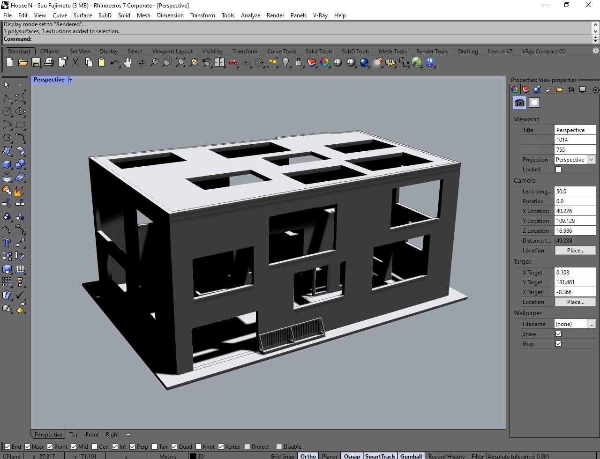The height and width of the screenshot is (459, 600).
Task: Switch to the Solid Tools toolbar tab
Action: pyautogui.click(x=319, y=52)
